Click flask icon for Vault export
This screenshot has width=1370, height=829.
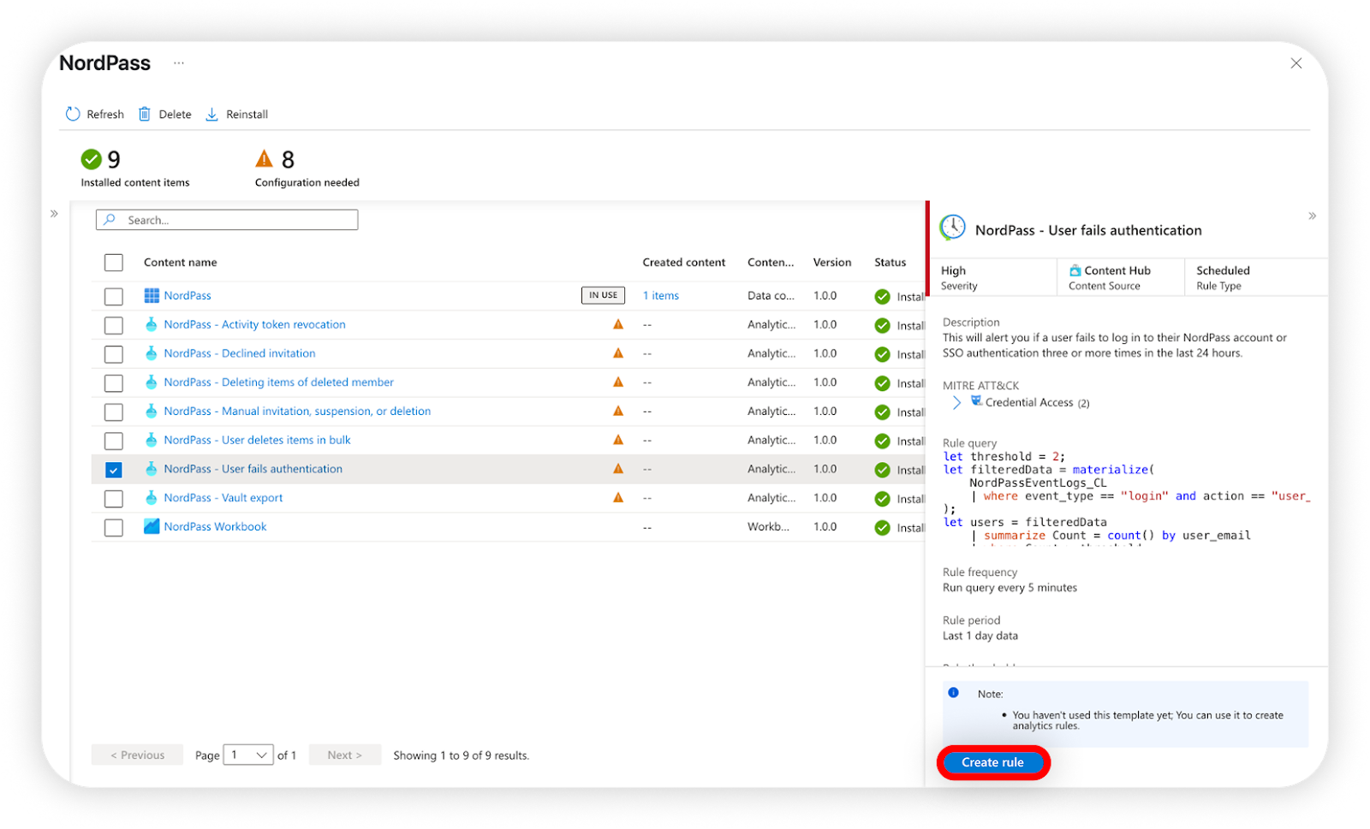(152, 498)
